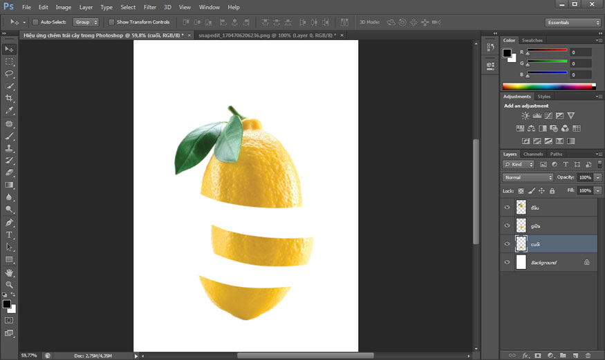Select the Move tool

coord(9,49)
